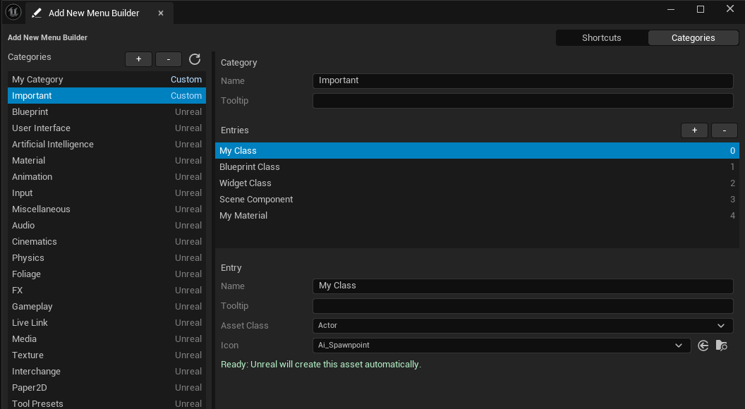
Task: Select the Blueprint Class entry
Action: click(x=477, y=166)
